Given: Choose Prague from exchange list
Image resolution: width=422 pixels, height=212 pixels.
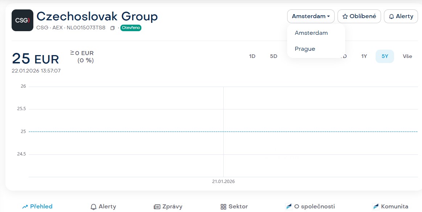Looking at the screenshot, I should click(x=305, y=49).
